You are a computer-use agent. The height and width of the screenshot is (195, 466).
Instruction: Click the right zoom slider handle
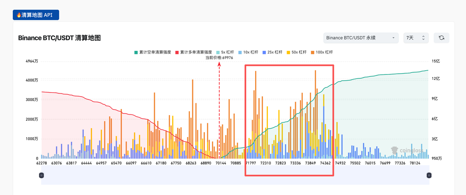(x=429, y=175)
